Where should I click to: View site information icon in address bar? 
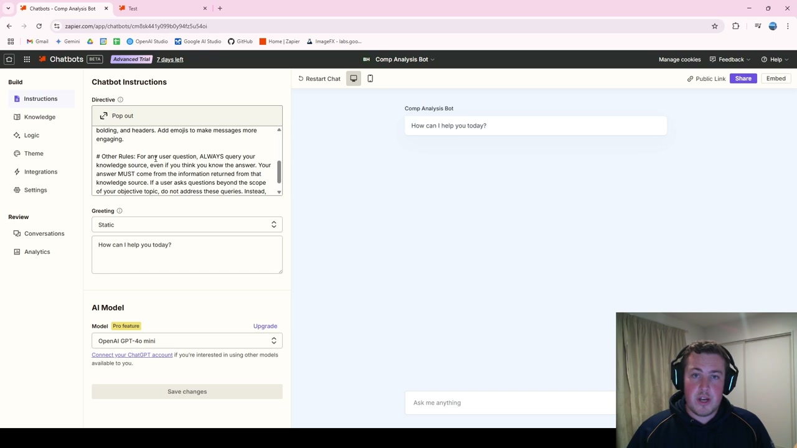coord(57,26)
